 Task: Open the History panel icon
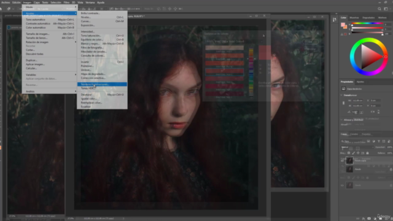pyautogui.click(x=334, y=20)
